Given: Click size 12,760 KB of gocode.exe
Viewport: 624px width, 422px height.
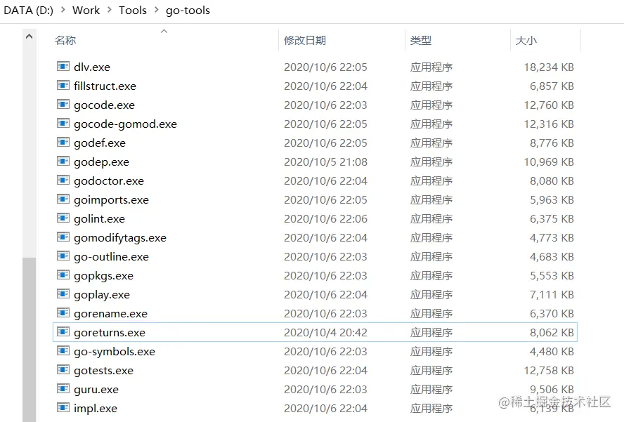Looking at the screenshot, I should [x=549, y=105].
